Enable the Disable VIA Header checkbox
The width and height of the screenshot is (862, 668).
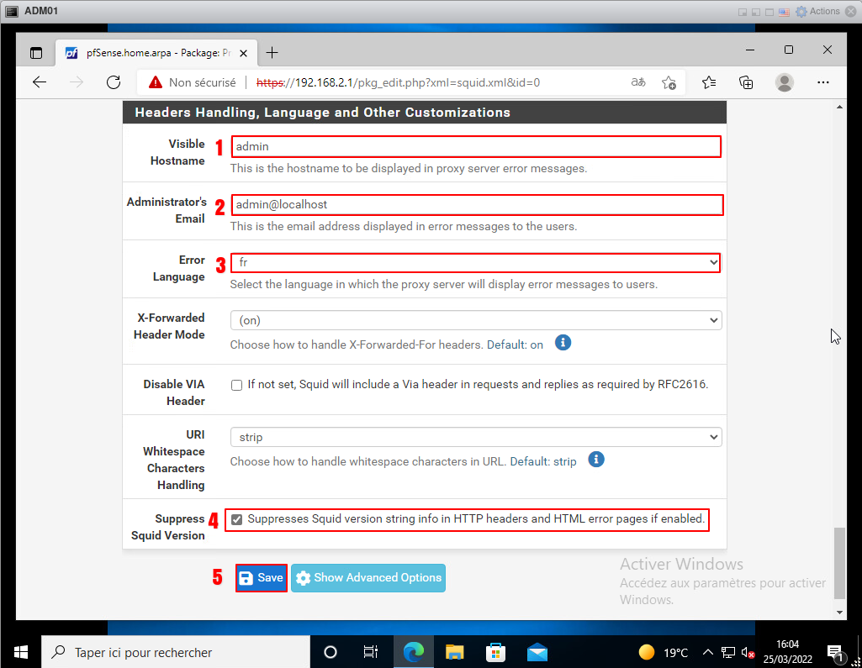237,385
